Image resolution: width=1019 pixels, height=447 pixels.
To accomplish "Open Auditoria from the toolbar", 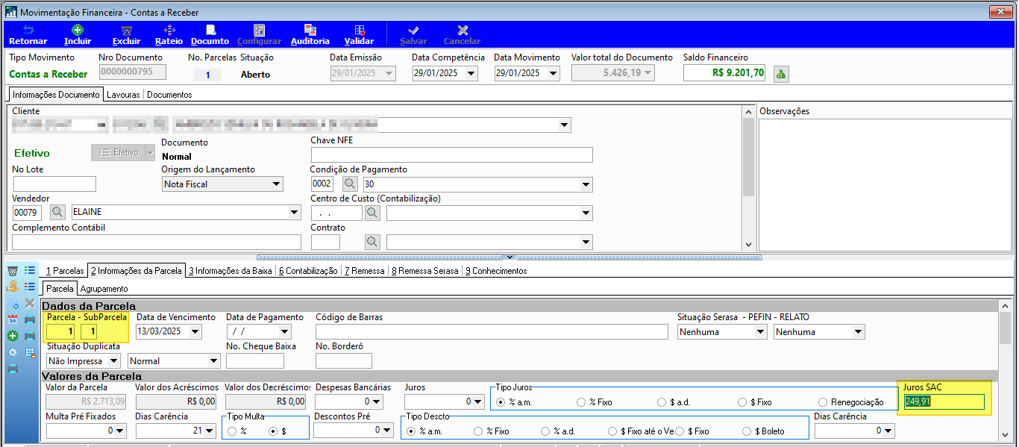I will [310, 35].
